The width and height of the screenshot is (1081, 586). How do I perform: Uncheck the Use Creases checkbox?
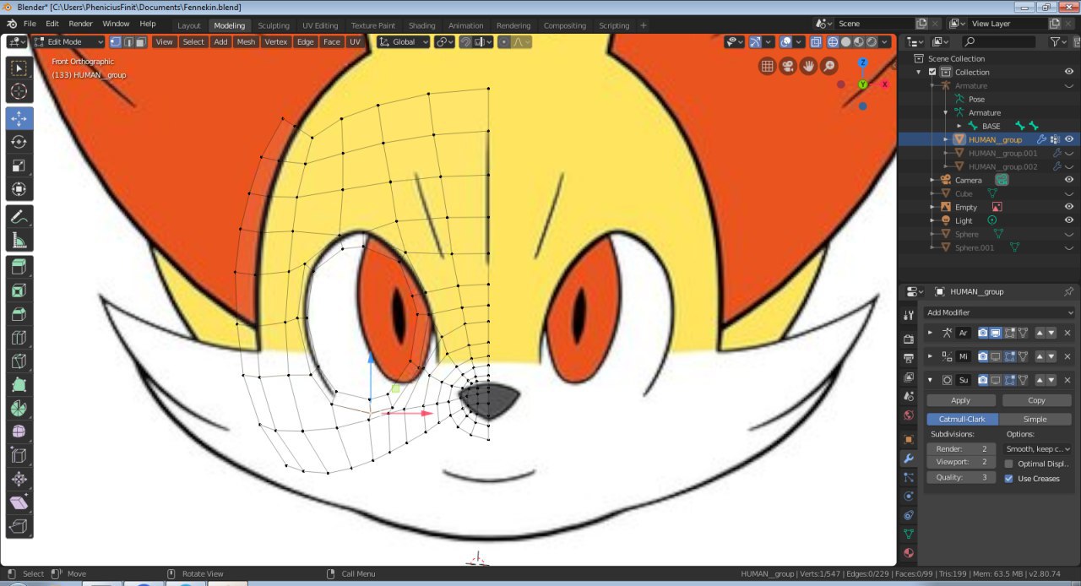click(x=1008, y=479)
